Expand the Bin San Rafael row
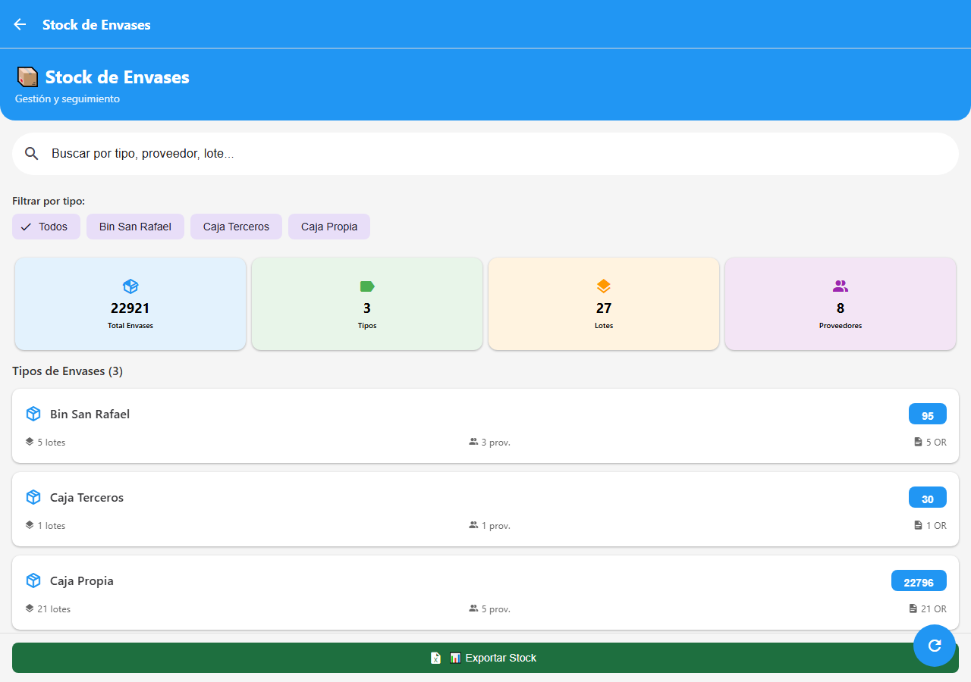 coord(485,426)
